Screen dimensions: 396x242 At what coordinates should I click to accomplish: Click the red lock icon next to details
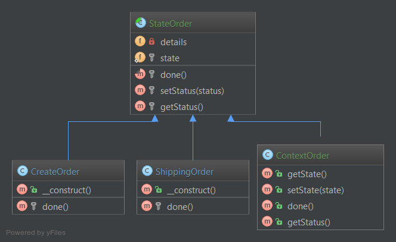[151, 42]
